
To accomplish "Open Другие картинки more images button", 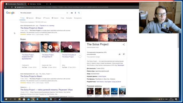I will click(x=120, y=40).
